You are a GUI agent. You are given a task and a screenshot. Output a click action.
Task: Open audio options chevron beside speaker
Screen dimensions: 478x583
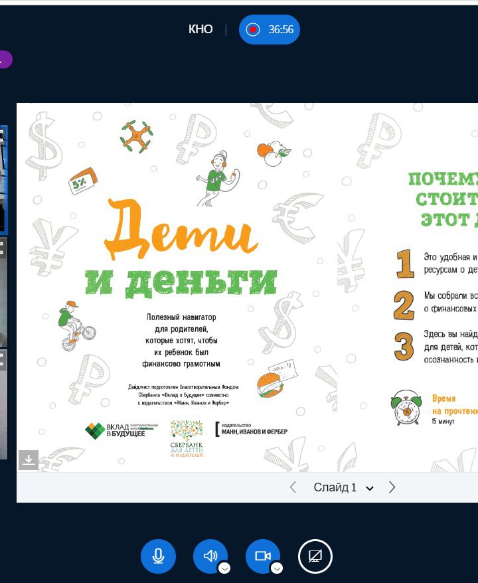(x=224, y=568)
